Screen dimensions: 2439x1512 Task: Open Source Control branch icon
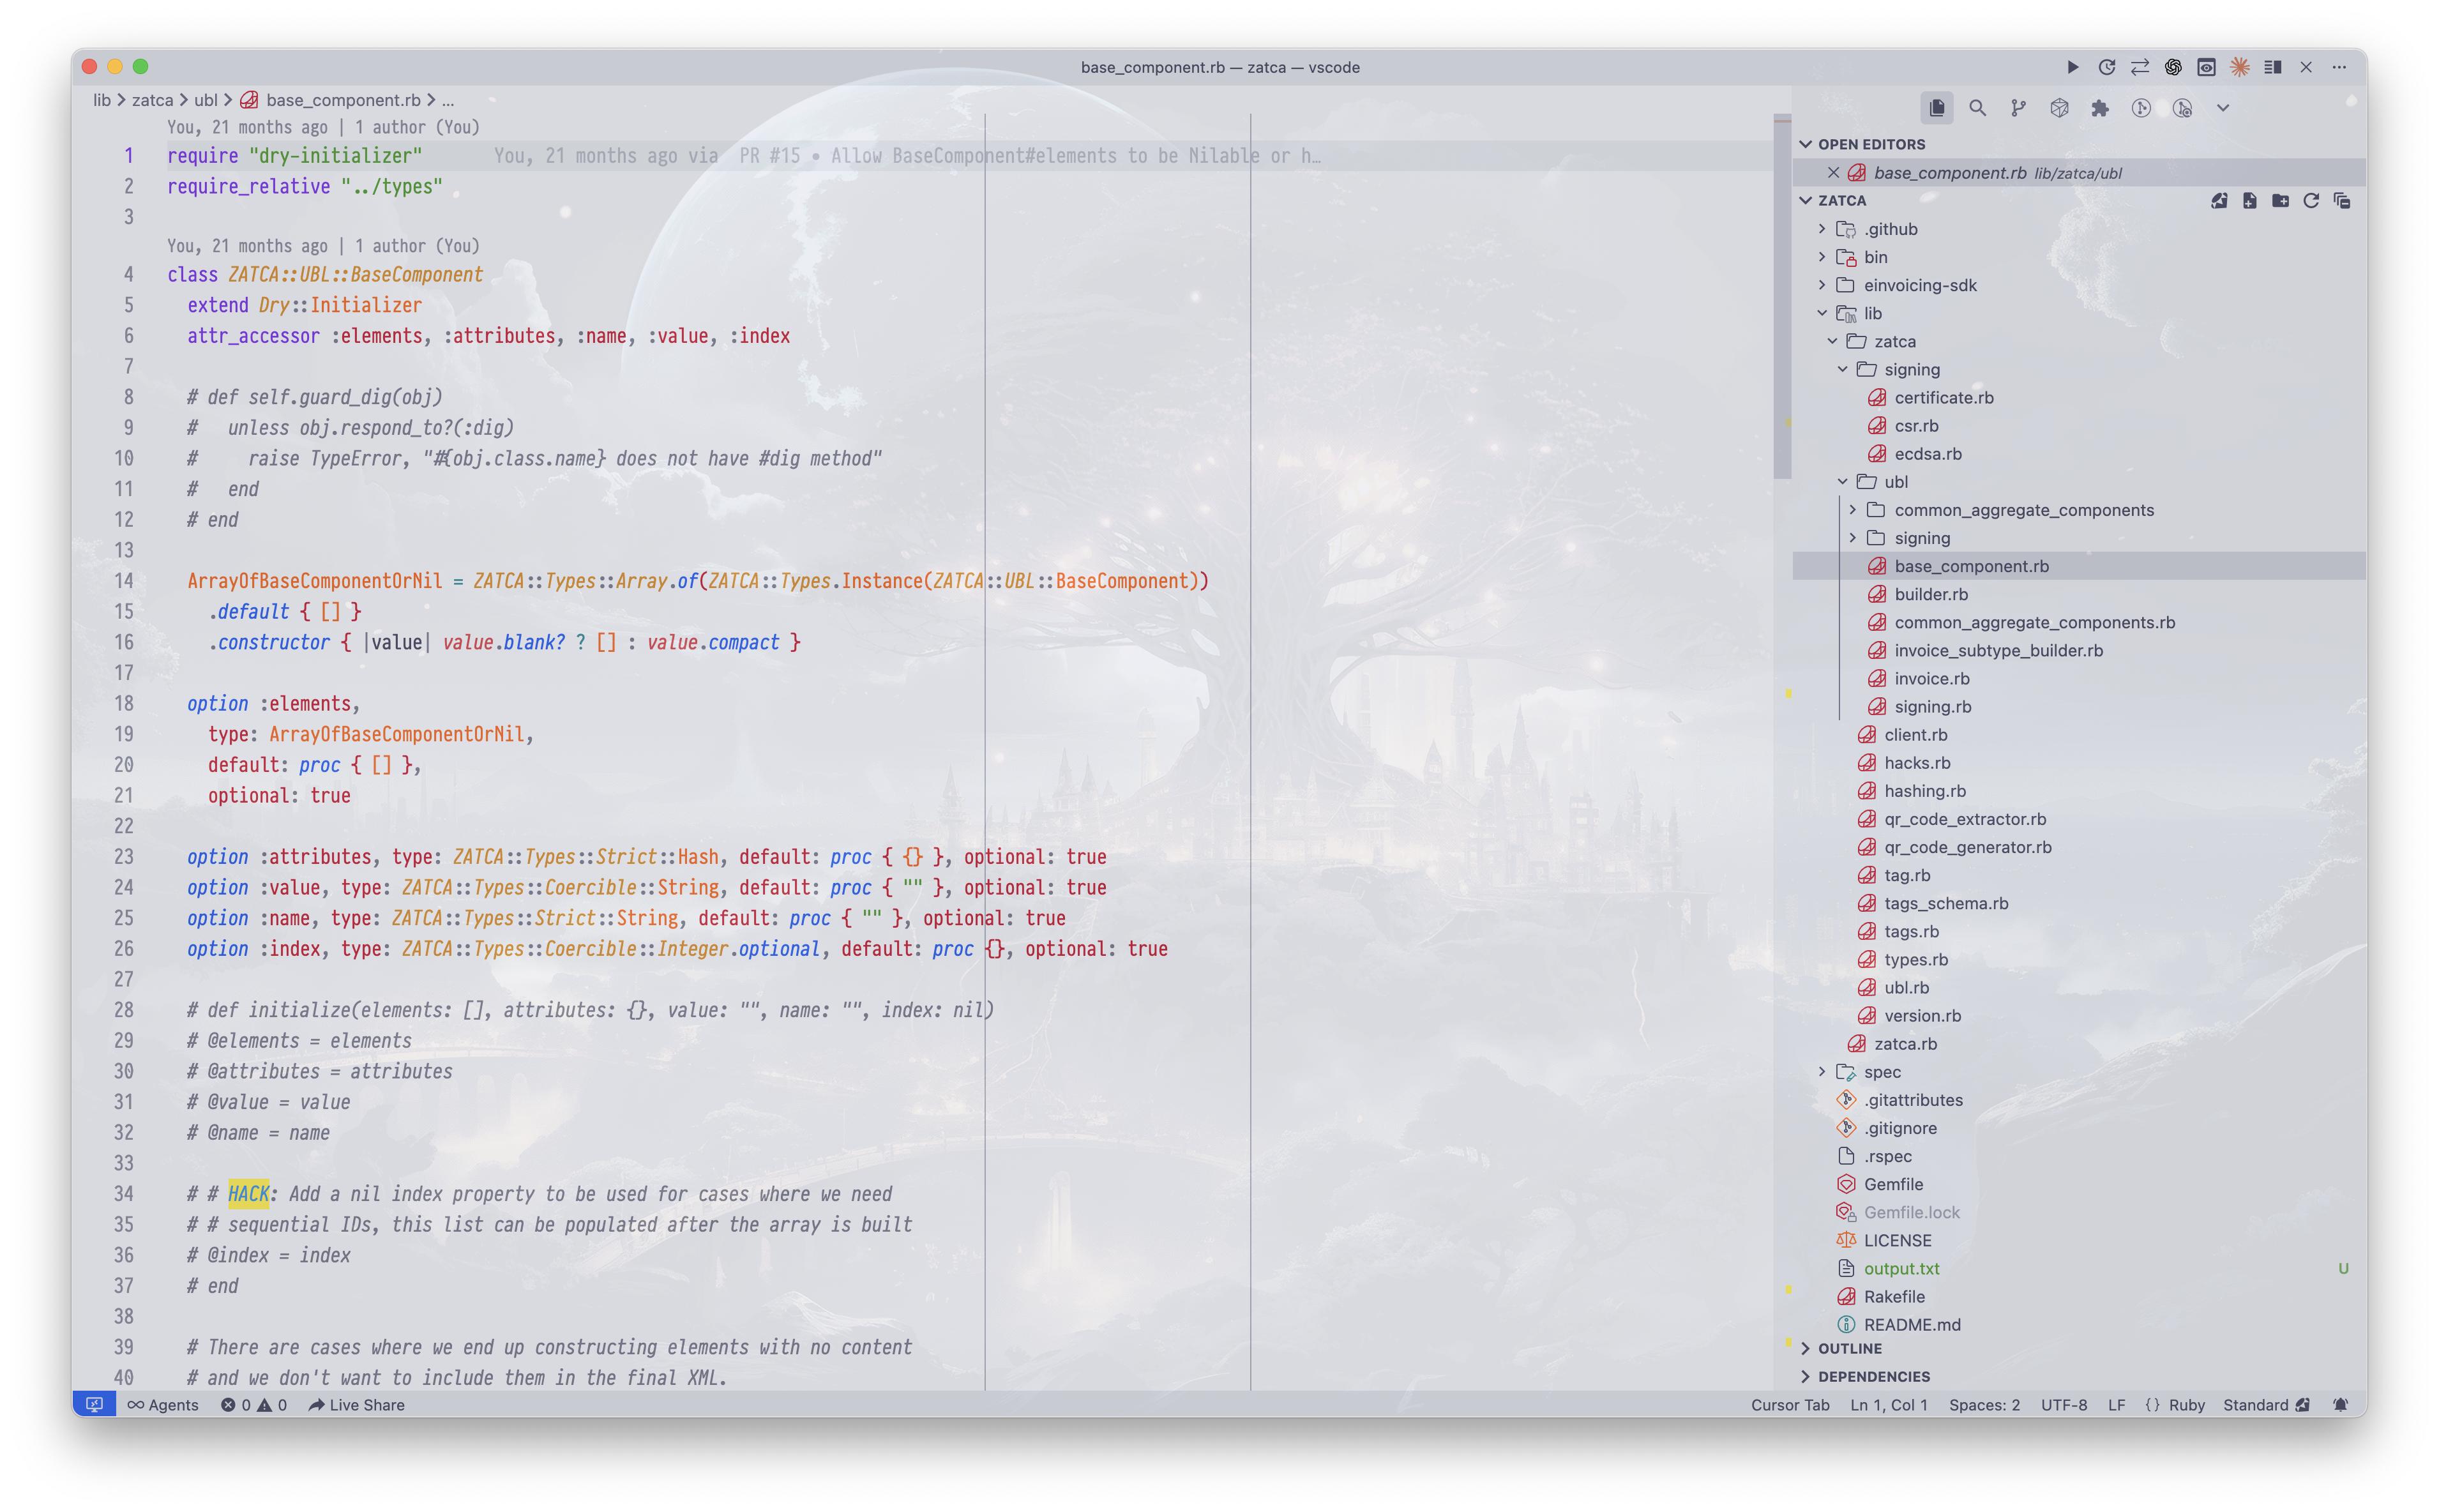[x=2018, y=108]
